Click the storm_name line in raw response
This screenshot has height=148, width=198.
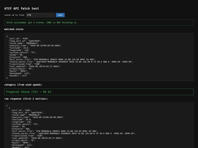[26, 115]
